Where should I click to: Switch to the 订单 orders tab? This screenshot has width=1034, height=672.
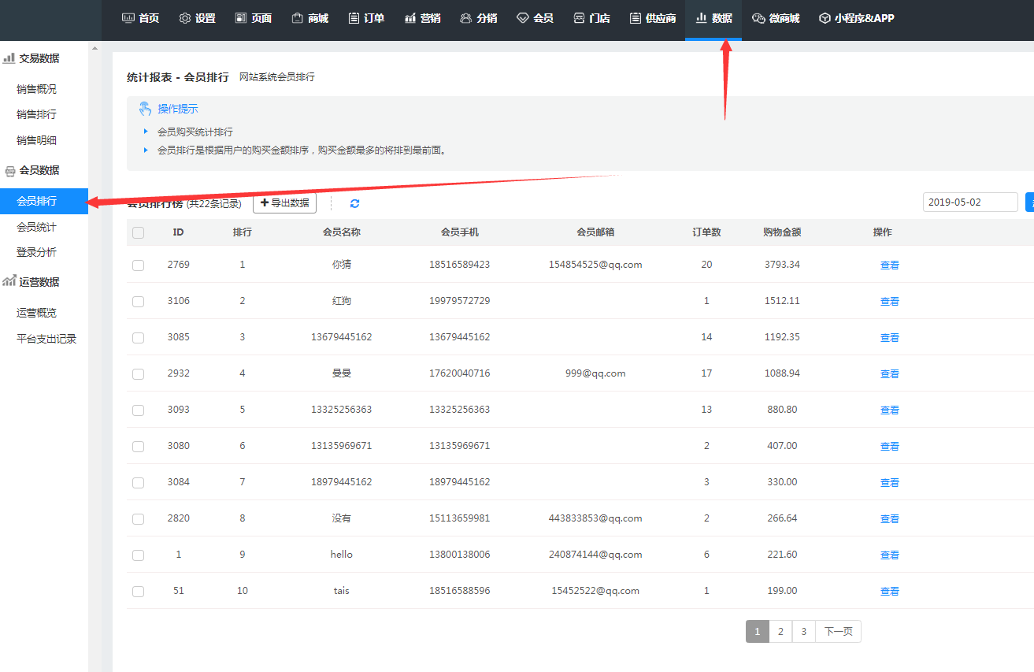click(x=366, y=18)
